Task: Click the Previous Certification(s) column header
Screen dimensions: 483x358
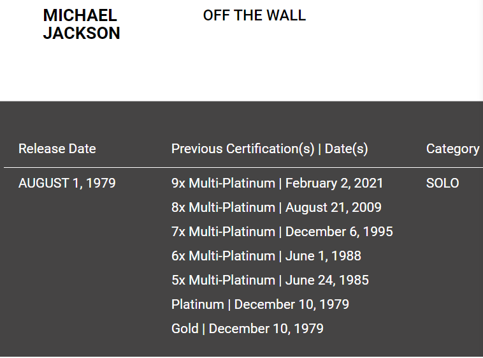Action: point(243,149)
